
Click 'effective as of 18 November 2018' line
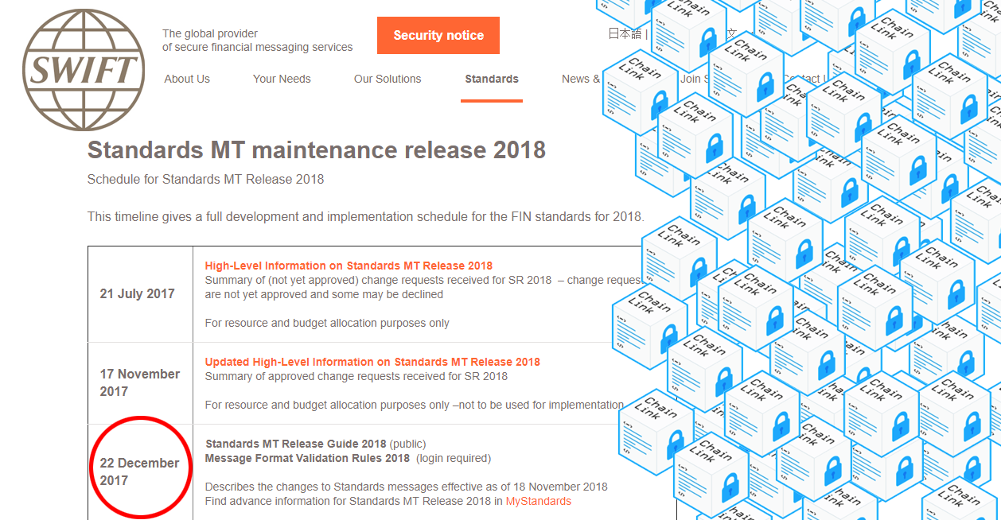click(x=406, y=487)
